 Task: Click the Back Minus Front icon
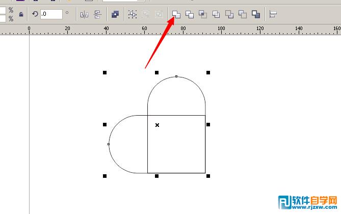tap(243, 14)
